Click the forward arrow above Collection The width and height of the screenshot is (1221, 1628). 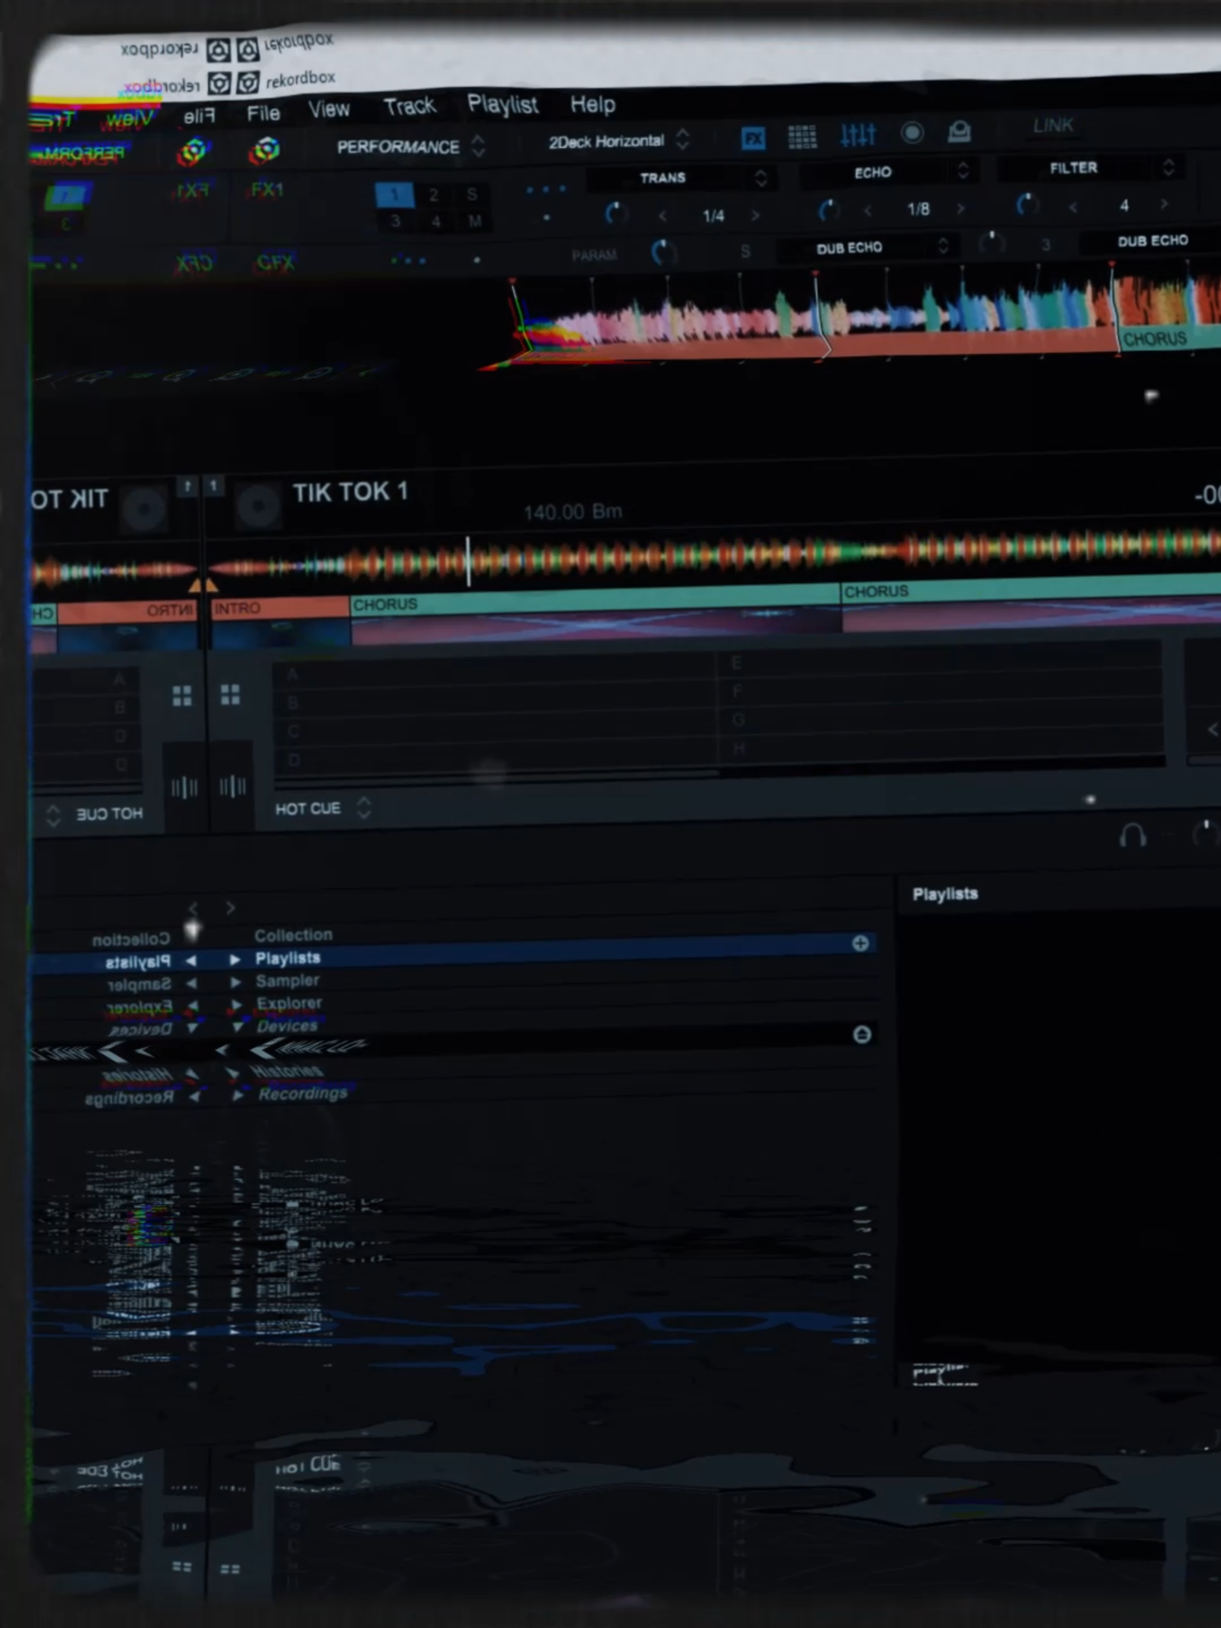coord(230,908)
